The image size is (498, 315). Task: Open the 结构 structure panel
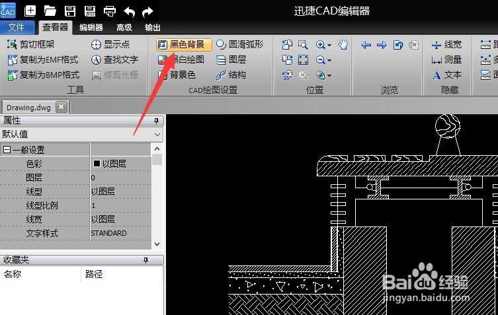[x=231, y=75]
